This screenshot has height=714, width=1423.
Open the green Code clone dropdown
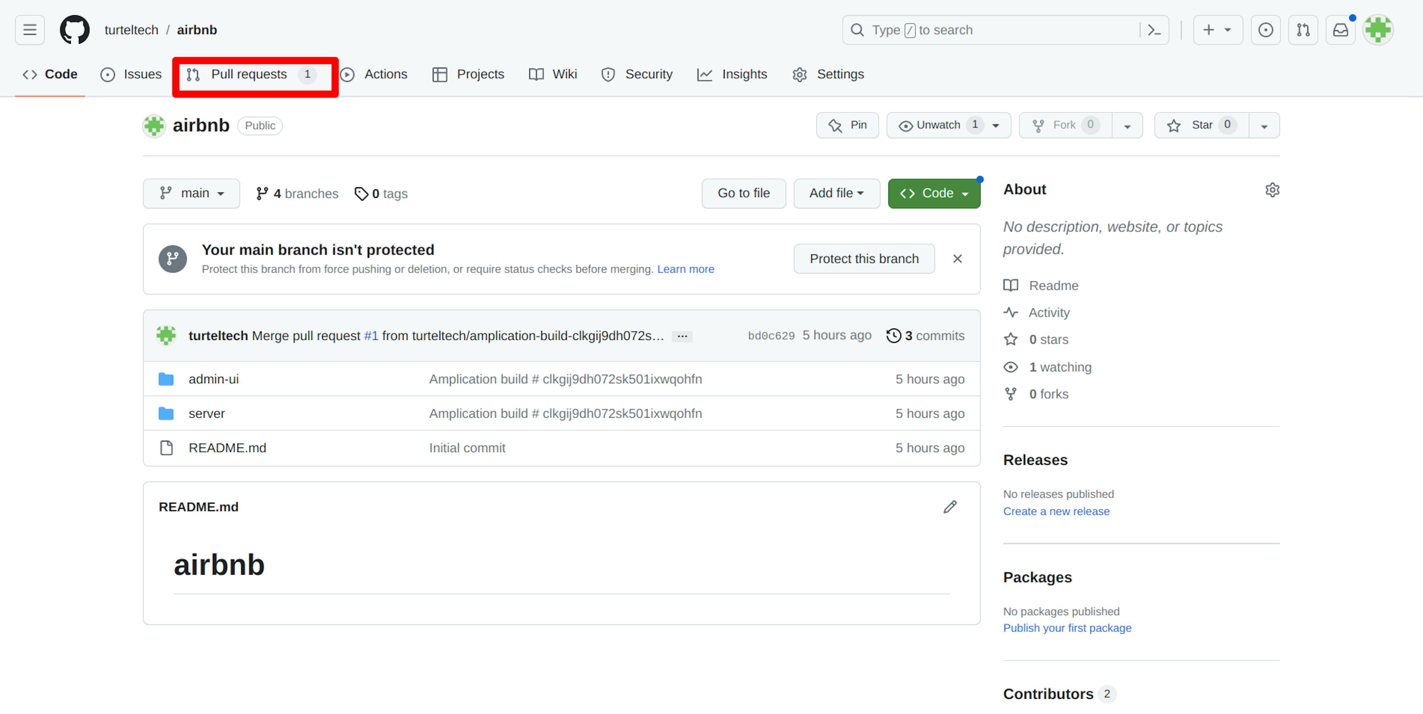click(x=934, y=193)
